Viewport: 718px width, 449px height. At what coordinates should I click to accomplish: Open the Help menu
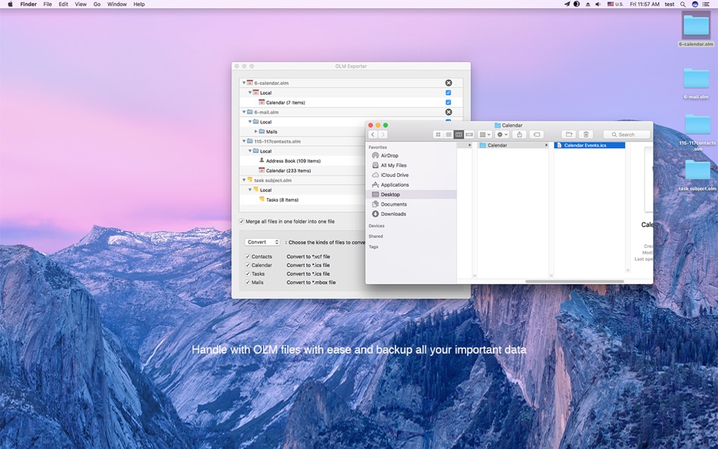point(139,4)
